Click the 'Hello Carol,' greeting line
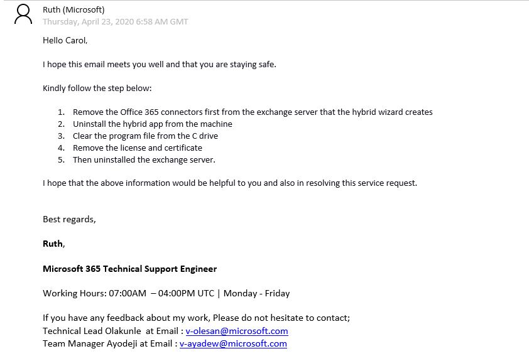Screen dimensions: 529x361 65,40
